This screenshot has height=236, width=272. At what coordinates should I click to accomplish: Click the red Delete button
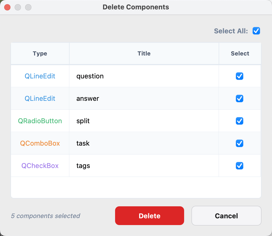(x=150, y=216)
